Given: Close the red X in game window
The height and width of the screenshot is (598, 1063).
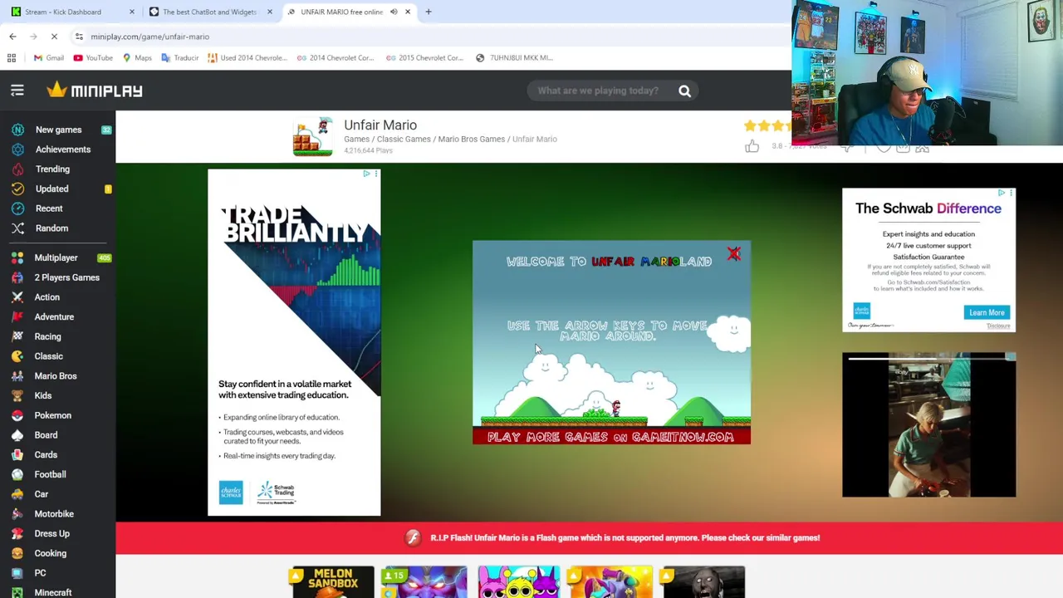Looking at the screenshot, I should point(734,254).
